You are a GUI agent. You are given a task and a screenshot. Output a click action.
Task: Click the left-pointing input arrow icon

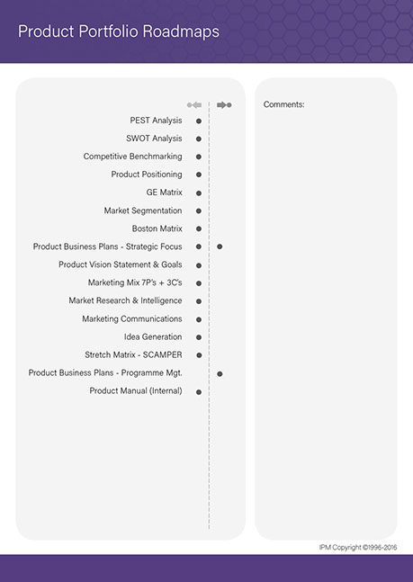(194, 105)
